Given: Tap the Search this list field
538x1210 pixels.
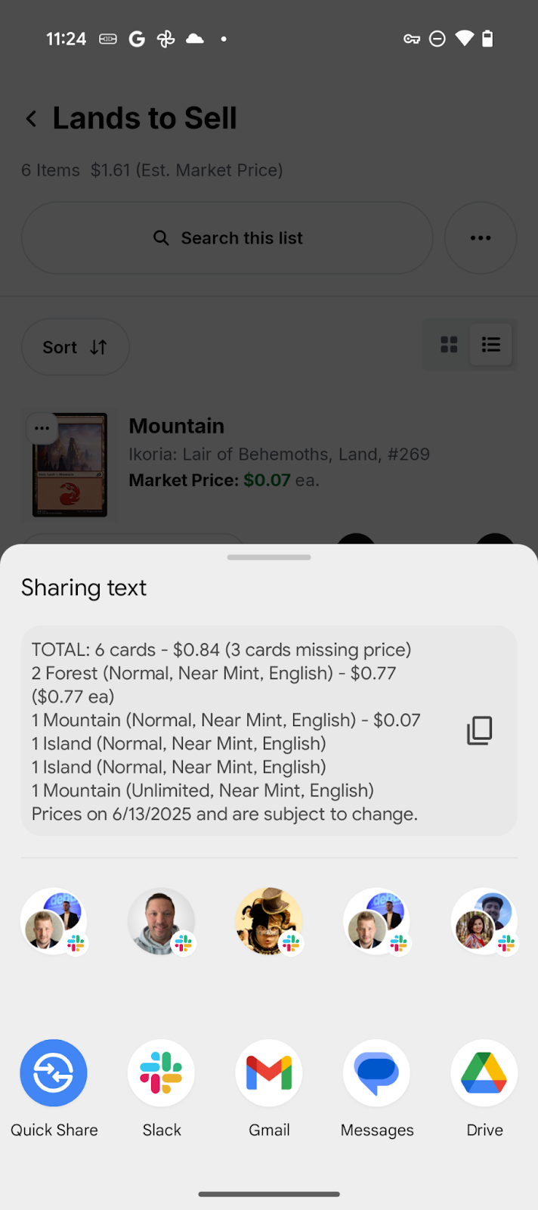Looking at the screenshot, I should click(227, 238).
